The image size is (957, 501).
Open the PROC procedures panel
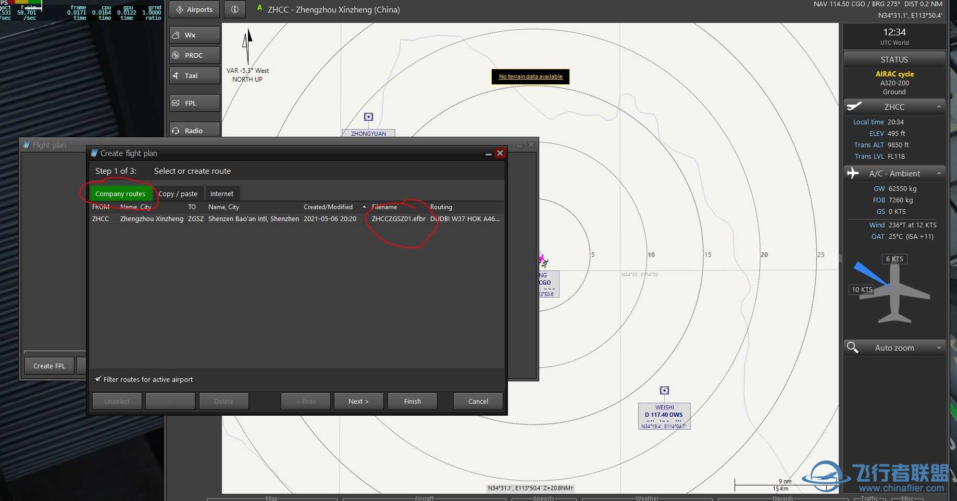point(193,55)
